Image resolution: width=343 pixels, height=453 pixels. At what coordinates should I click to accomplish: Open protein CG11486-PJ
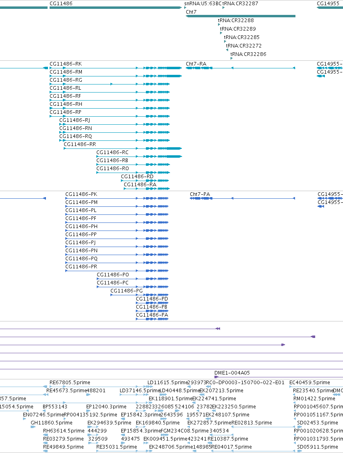[x=81, y=242]
